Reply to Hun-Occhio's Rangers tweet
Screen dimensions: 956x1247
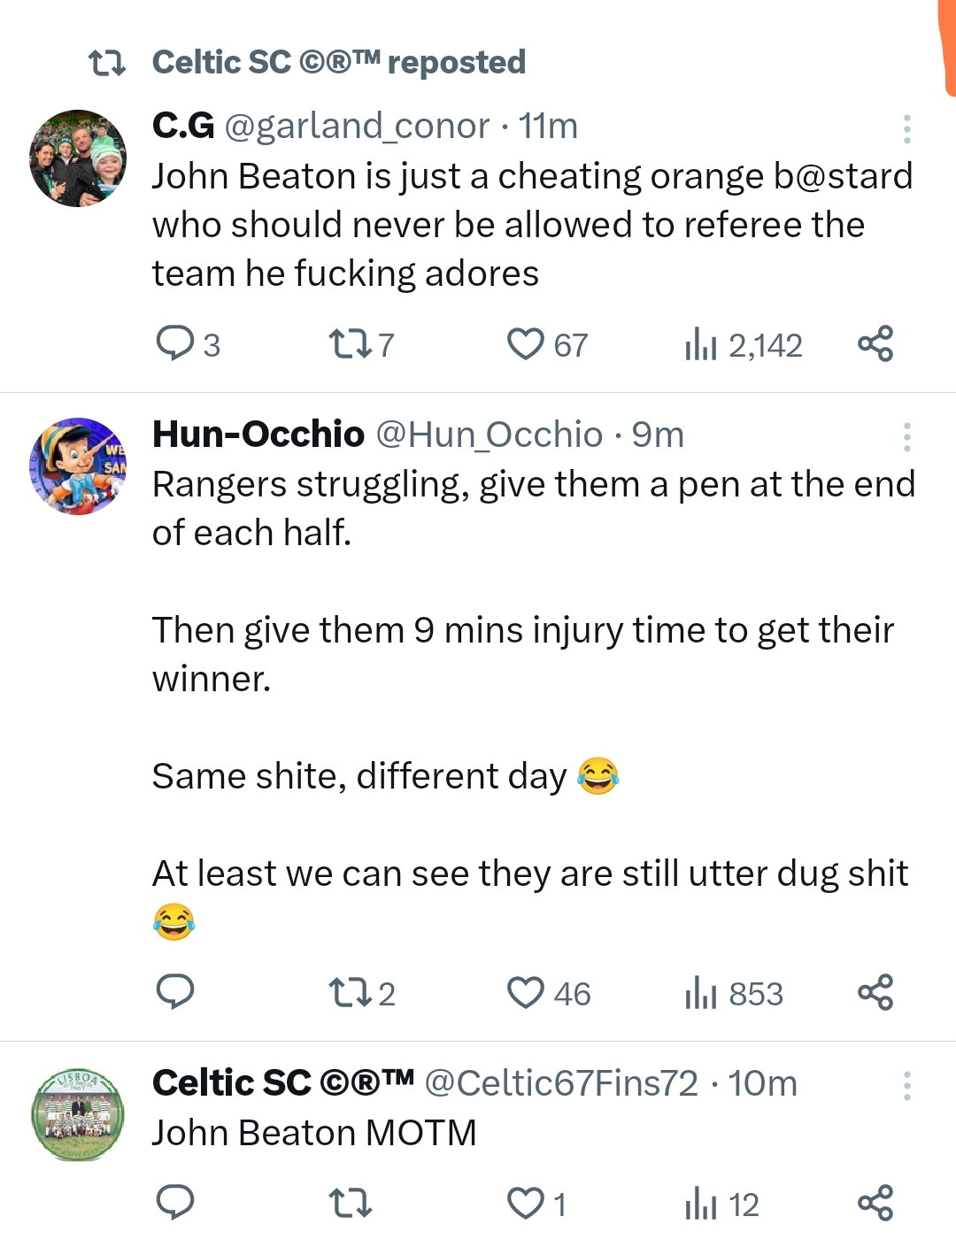(x=174, y=992)
